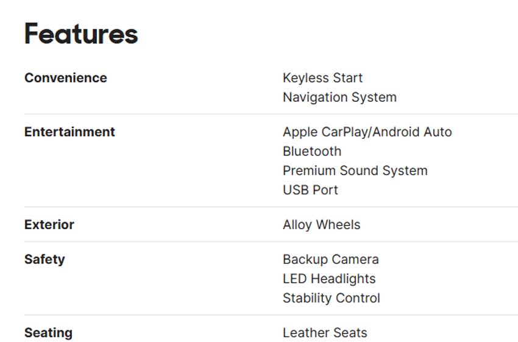This screenshot has width=518, height=342.
Task: Select the Exterior category label
Action: 49,224
